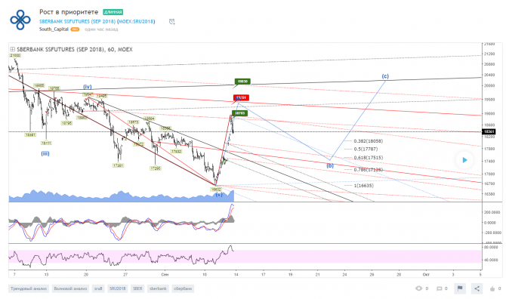Click the wave label (c) on chart
This screenshot has height=299, width=506.
(385, 76)
